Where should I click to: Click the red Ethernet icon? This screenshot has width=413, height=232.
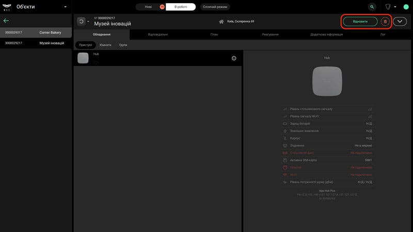[285, 168]
